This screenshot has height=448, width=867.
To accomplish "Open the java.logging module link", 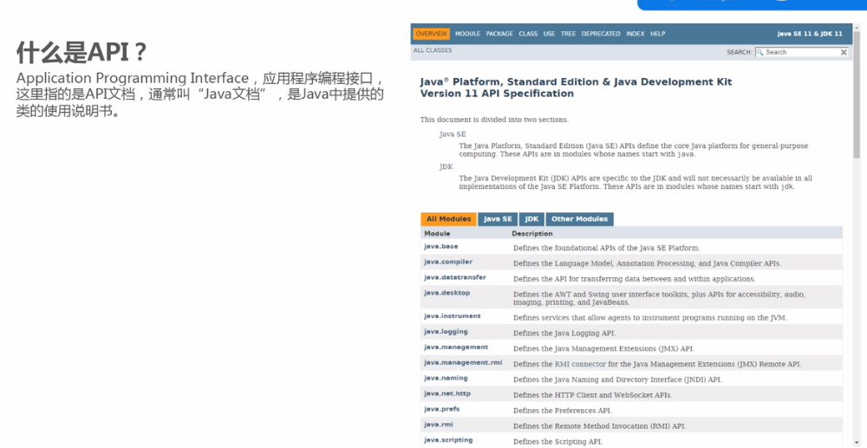I will tap(446, 331).
